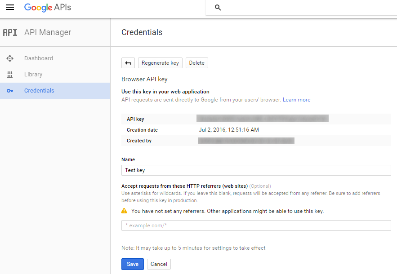Click the 'Name' field label
Image resolution: width=397 pixels, height=274 pixels.
pos(128,159)
